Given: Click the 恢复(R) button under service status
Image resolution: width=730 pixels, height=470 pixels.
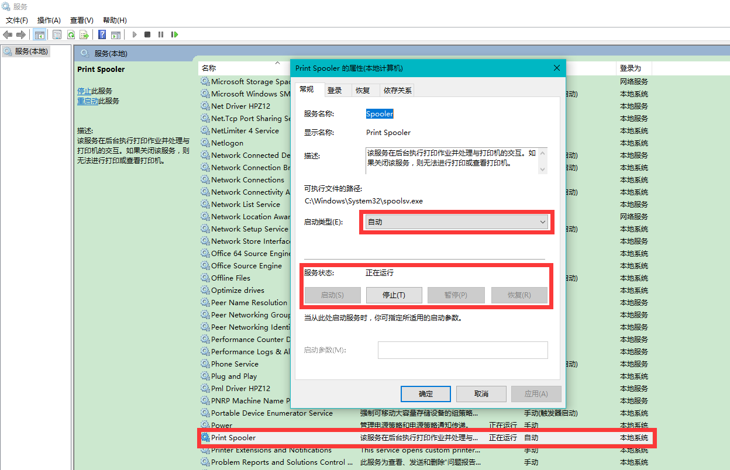Looking at the screenshot, I should (519, 295).
